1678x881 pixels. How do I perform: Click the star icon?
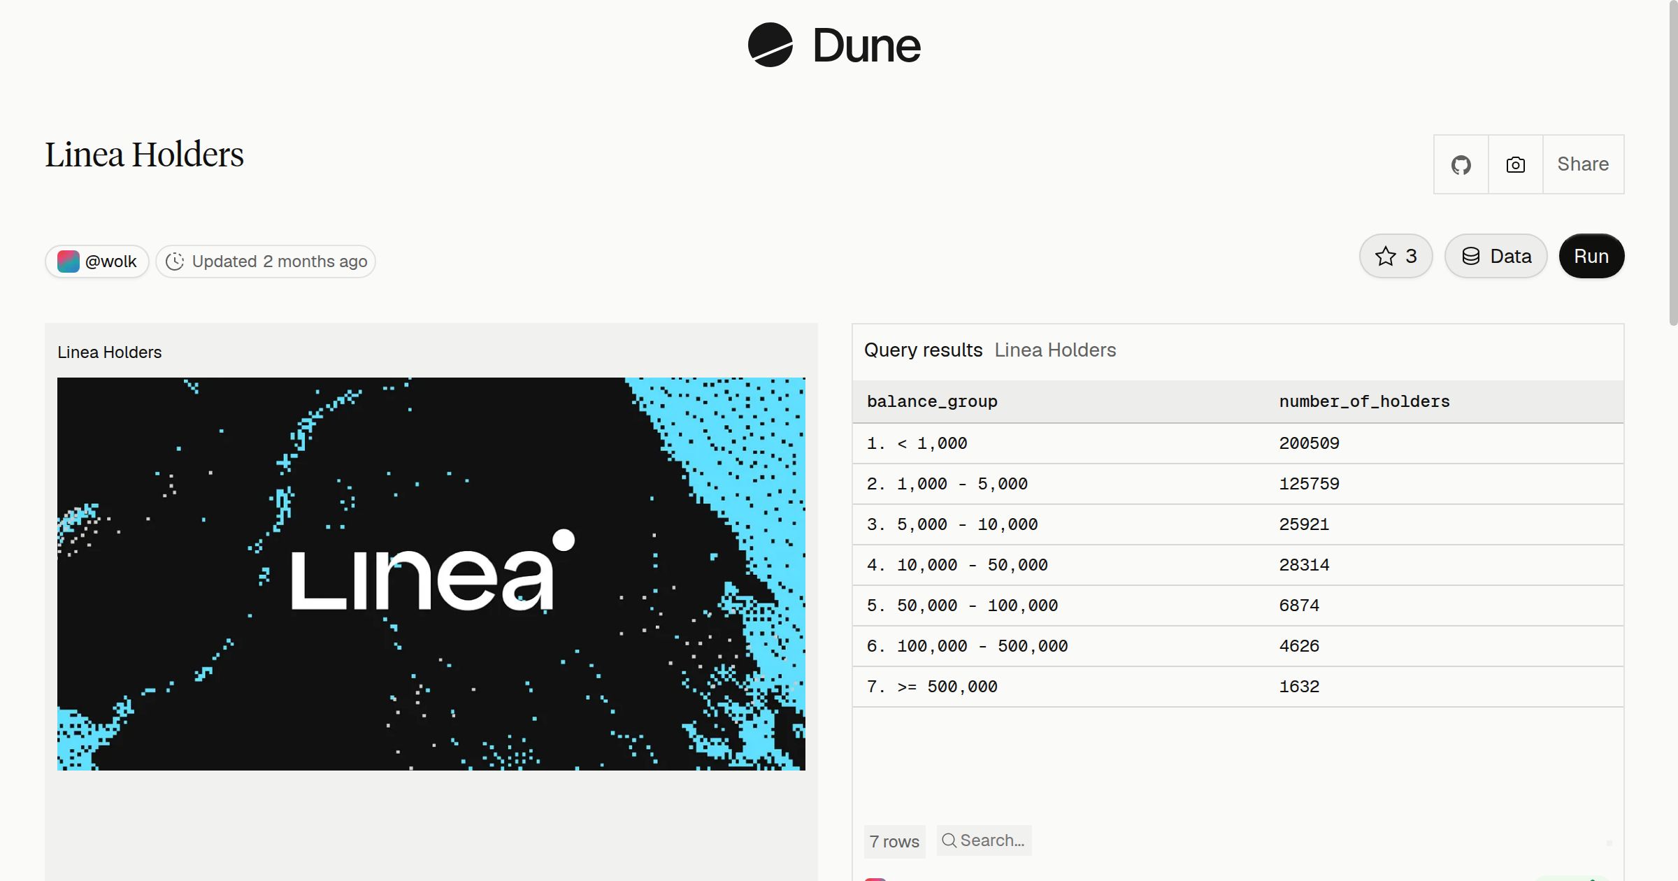1385,256
